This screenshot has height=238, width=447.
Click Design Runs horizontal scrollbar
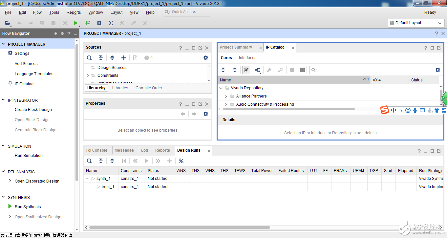tap(180, 227)
